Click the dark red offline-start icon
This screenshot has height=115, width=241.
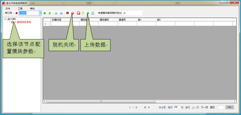[67, 13]
